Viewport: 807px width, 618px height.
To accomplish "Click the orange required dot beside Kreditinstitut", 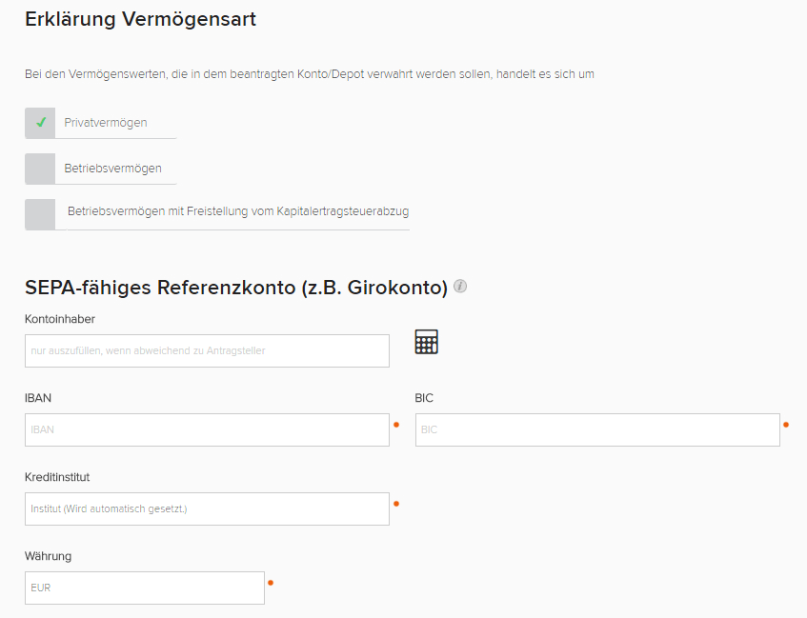I will 396,503.
